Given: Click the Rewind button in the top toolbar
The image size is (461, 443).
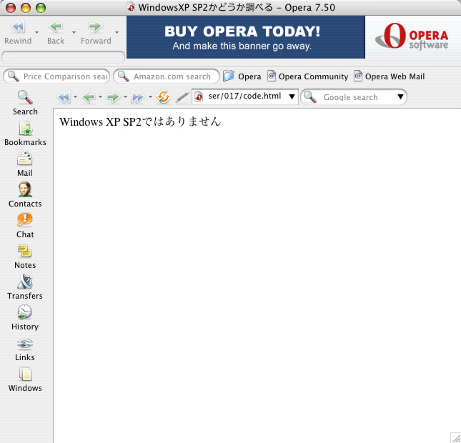Looking at the screenshot, I should point(18,32).
